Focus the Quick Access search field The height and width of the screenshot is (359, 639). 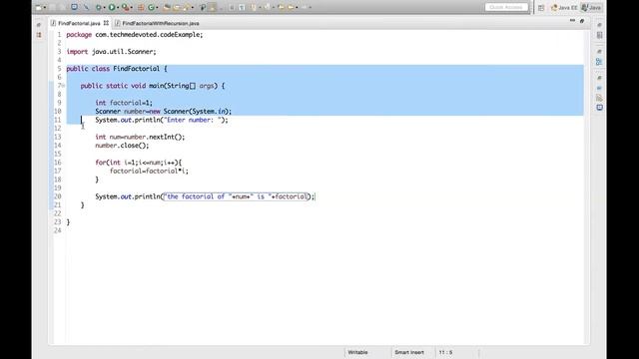506,7
